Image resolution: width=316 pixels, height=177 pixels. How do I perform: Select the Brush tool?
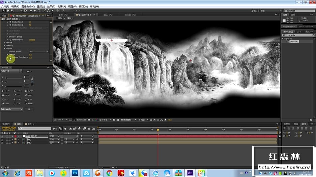(45, 11)
